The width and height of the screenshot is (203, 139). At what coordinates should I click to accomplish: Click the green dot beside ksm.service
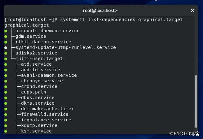click(6, 131)
